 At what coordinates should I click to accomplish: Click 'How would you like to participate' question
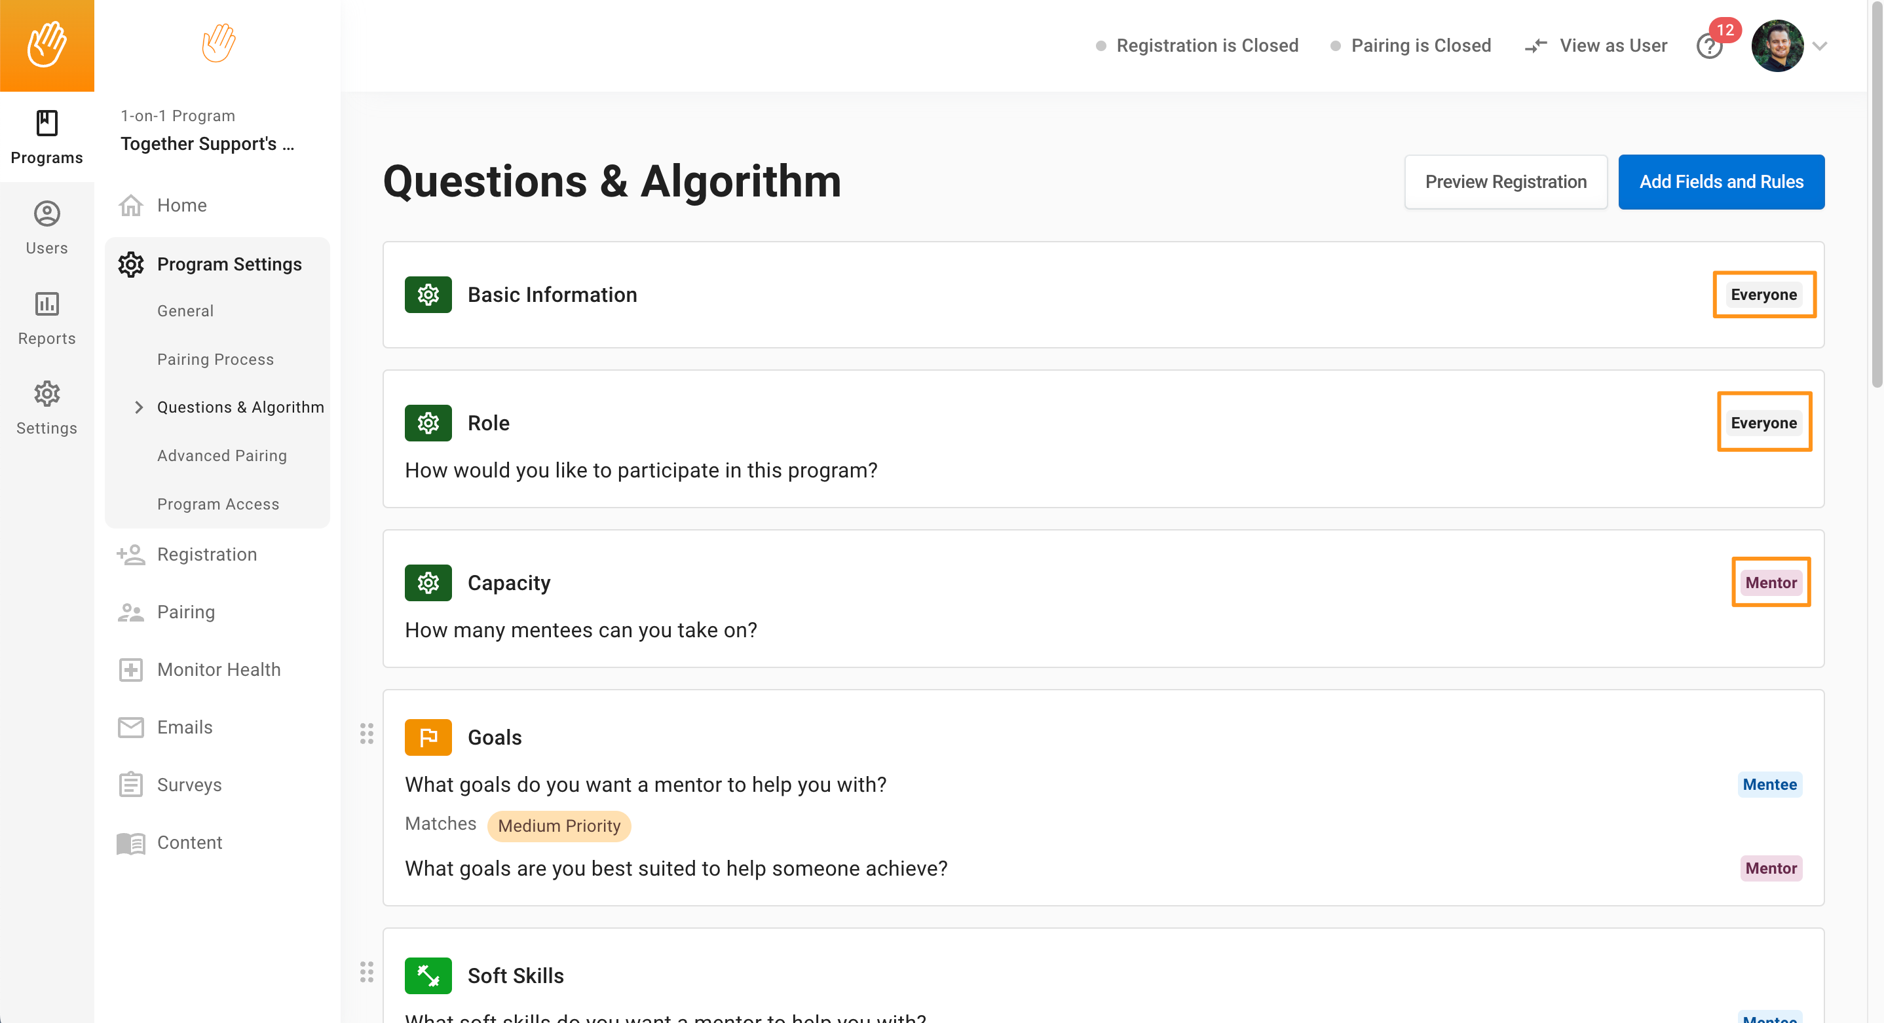click(x=641, y=470)
